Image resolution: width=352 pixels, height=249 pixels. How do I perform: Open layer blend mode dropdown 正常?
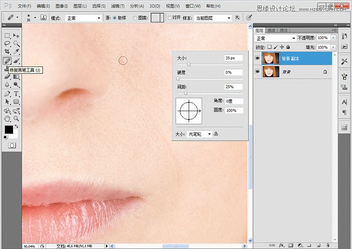click(276, 38)
